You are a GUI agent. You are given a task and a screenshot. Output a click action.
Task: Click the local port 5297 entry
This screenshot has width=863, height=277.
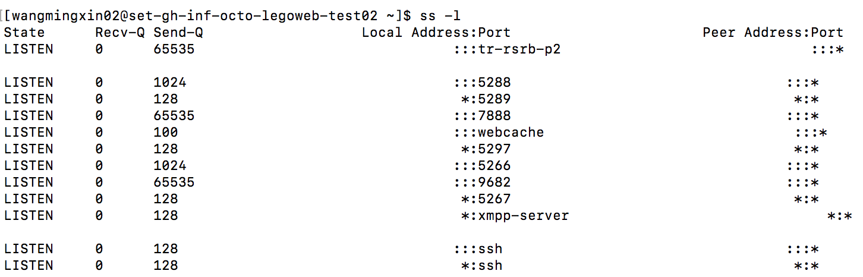pos(486,149)
